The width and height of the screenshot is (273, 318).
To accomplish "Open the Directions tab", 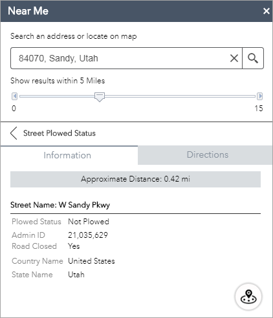I will coord(205,155).
